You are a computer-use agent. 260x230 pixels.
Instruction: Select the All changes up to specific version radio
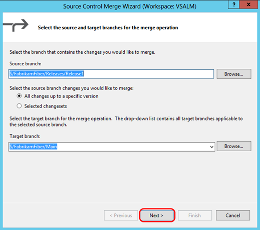click(x=19, y=96)
